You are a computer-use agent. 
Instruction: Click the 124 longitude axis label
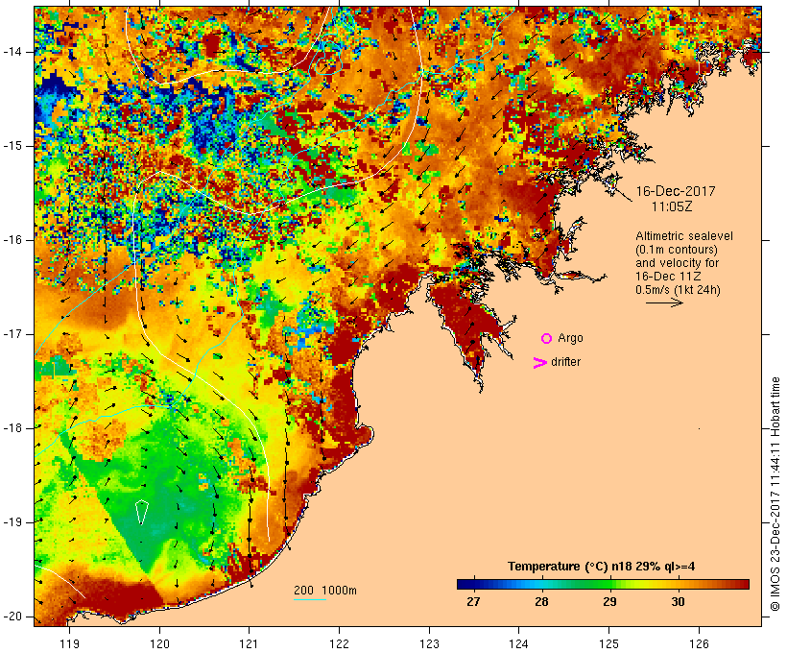point(519,643)
